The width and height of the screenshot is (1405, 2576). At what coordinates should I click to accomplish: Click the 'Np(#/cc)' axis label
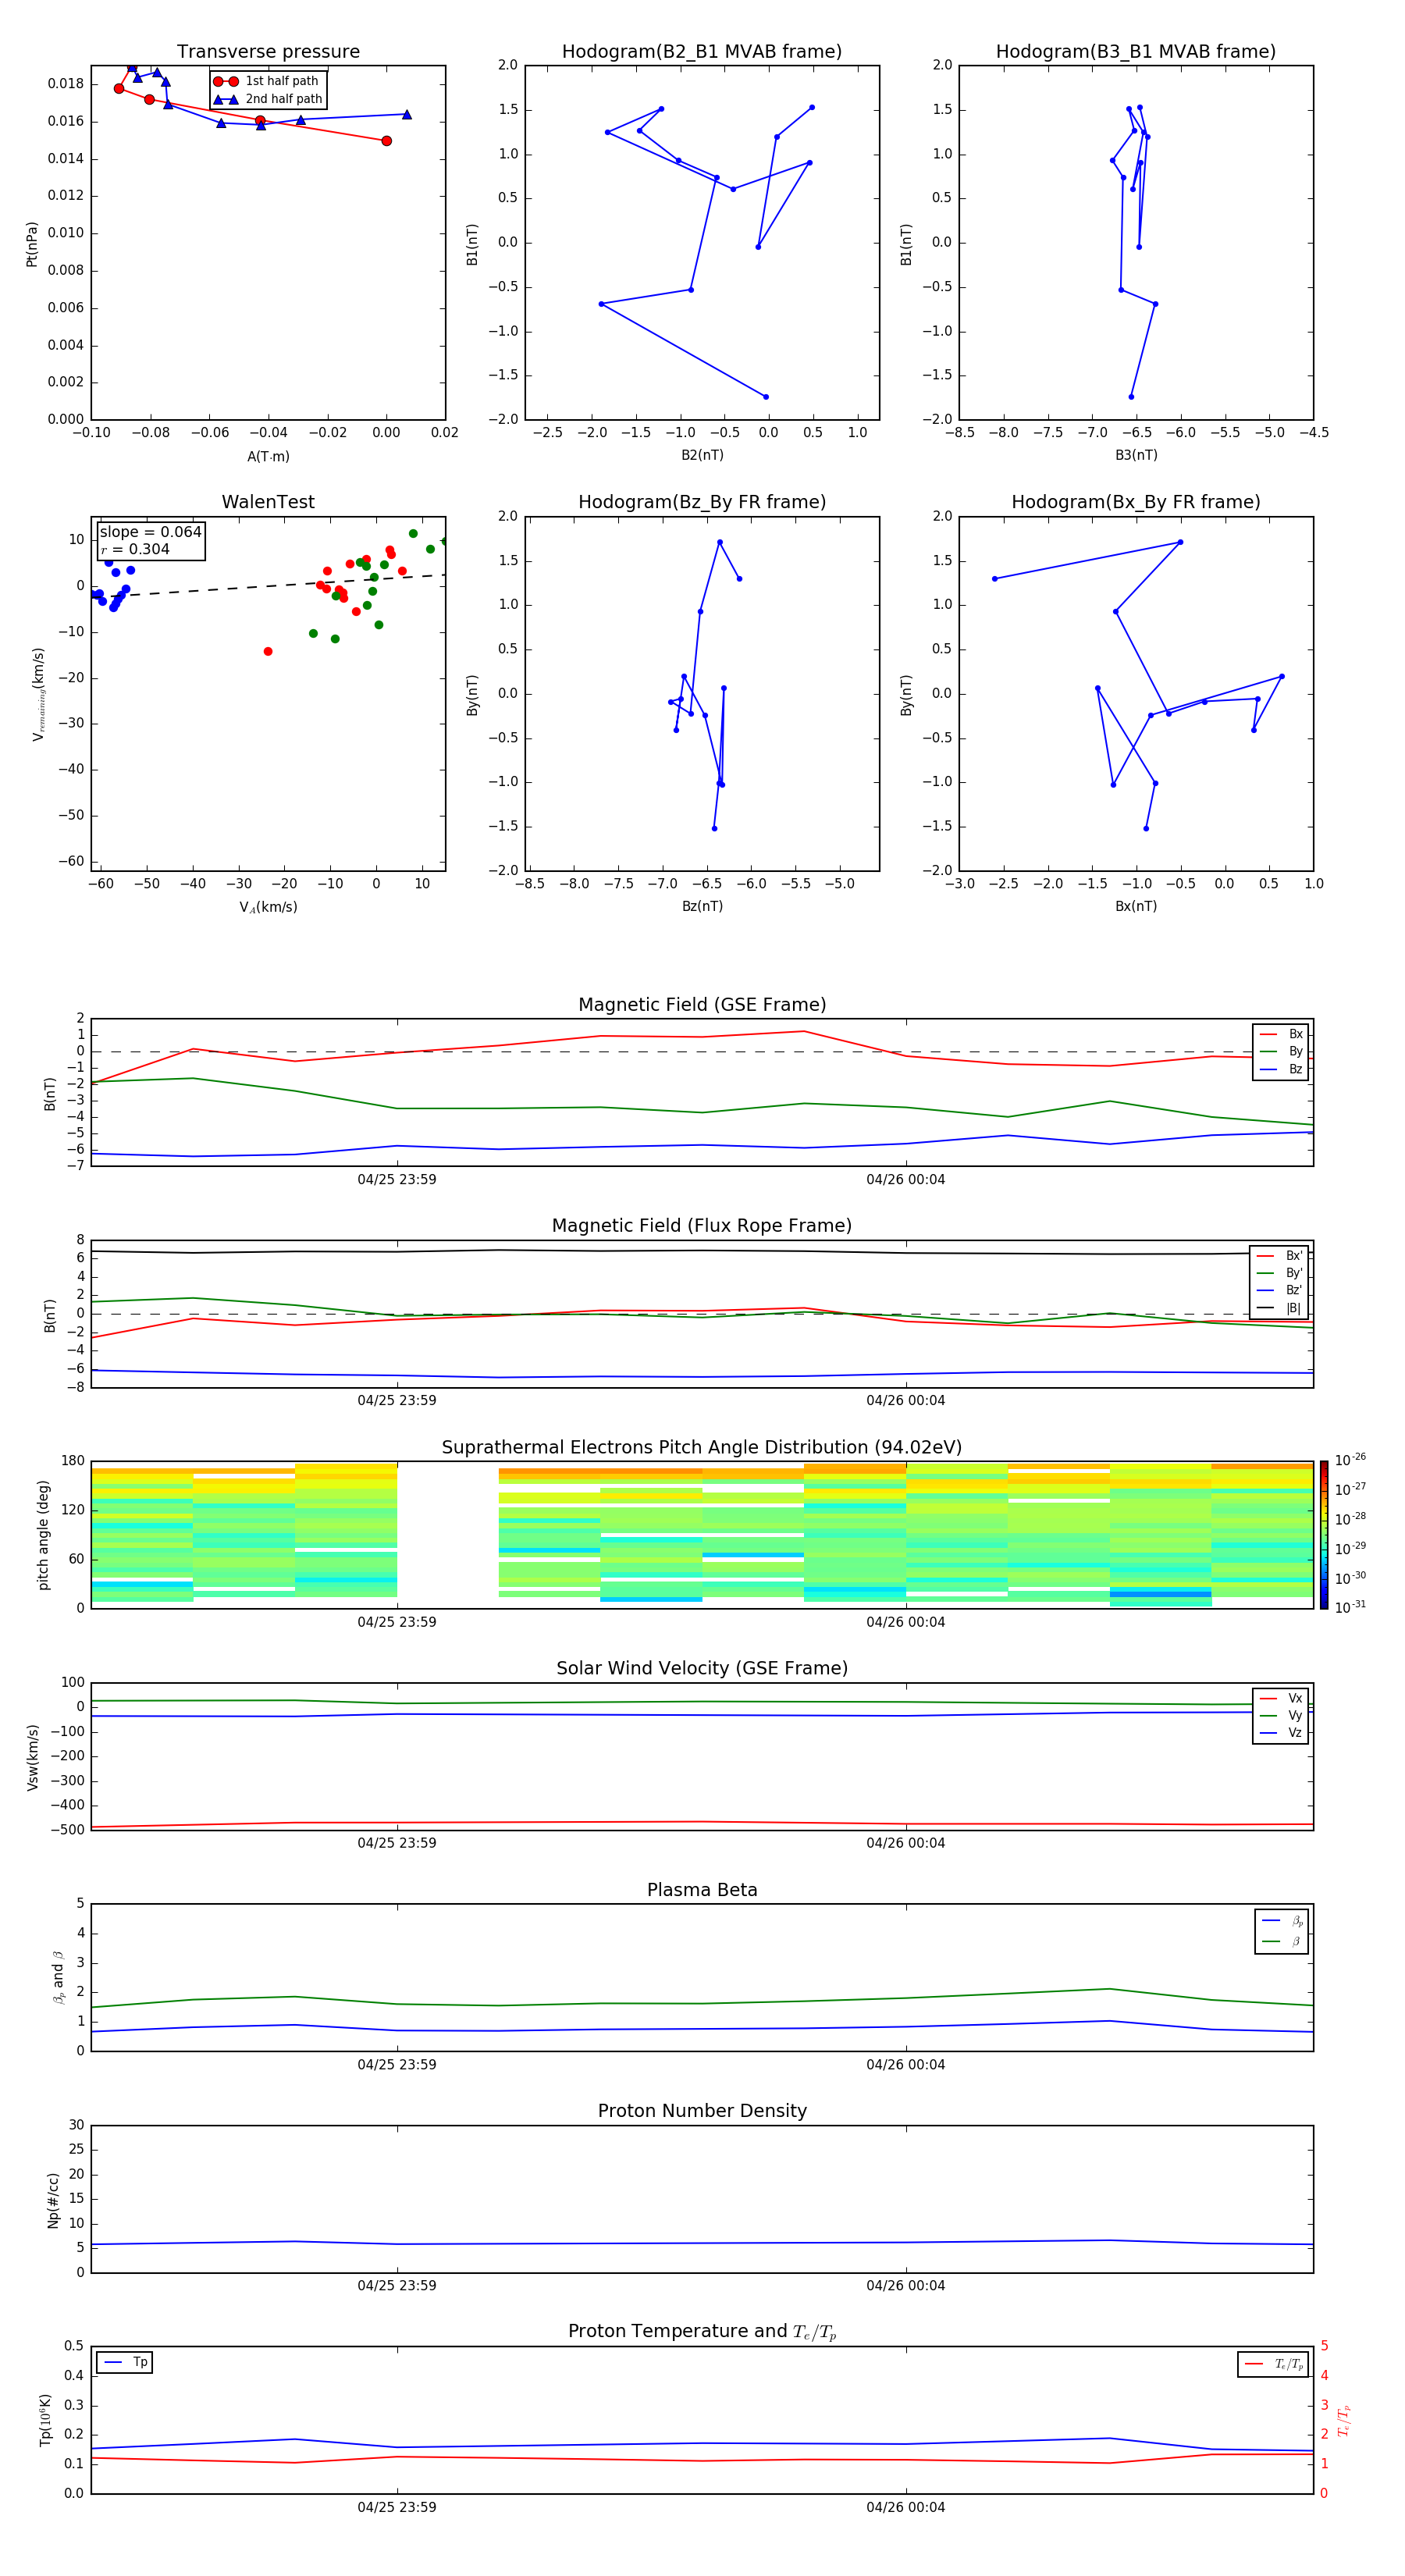tap(52, 2200)
